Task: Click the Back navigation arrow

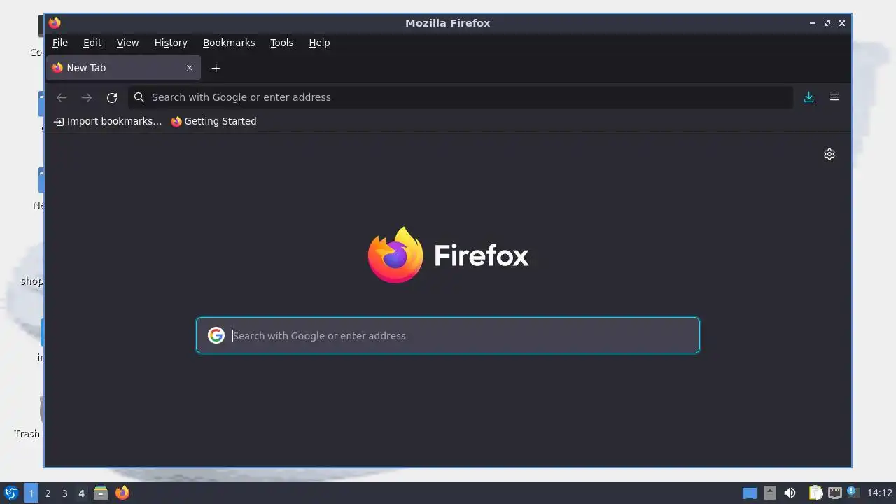Action: 62,97
